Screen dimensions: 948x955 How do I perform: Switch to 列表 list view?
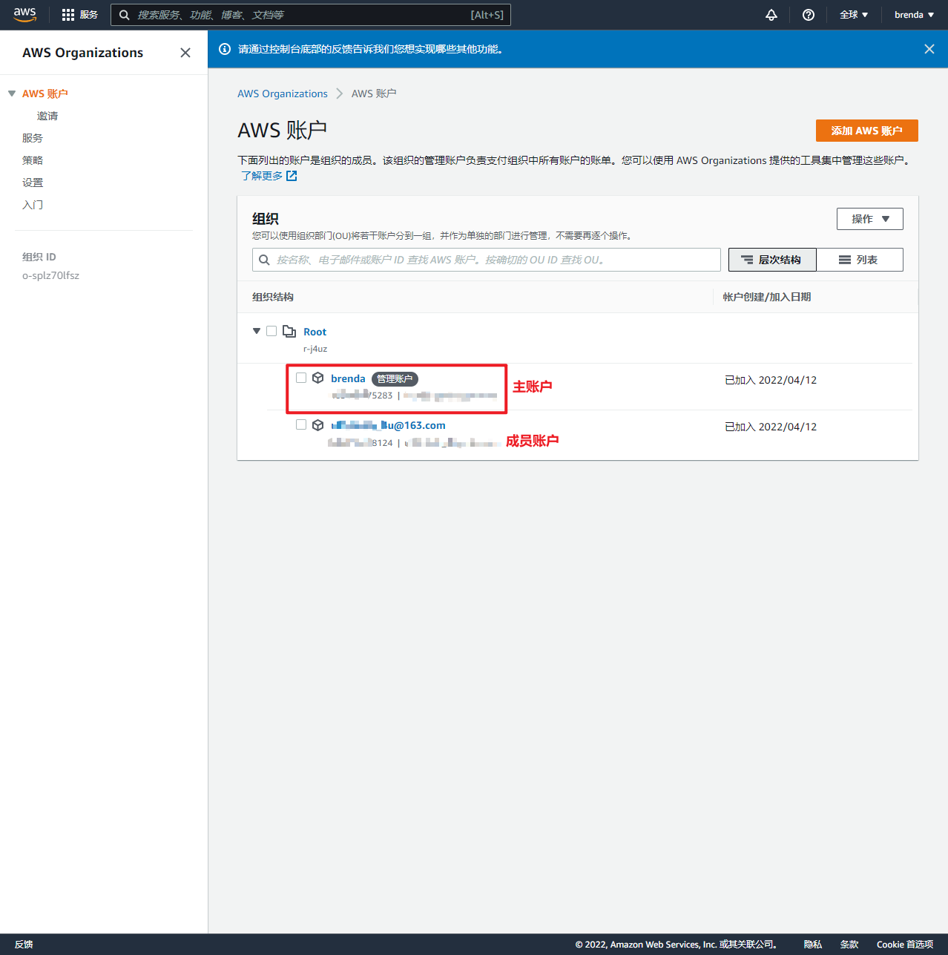point(860,260)
